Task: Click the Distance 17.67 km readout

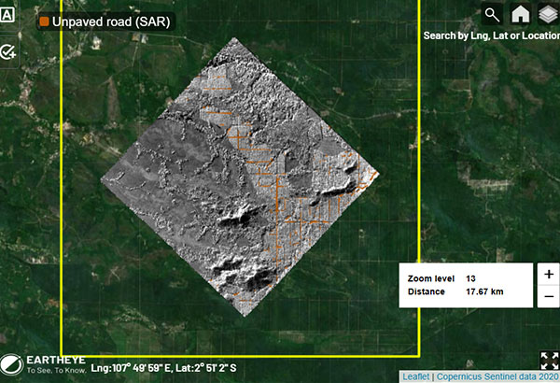Action: click(453, 291)
